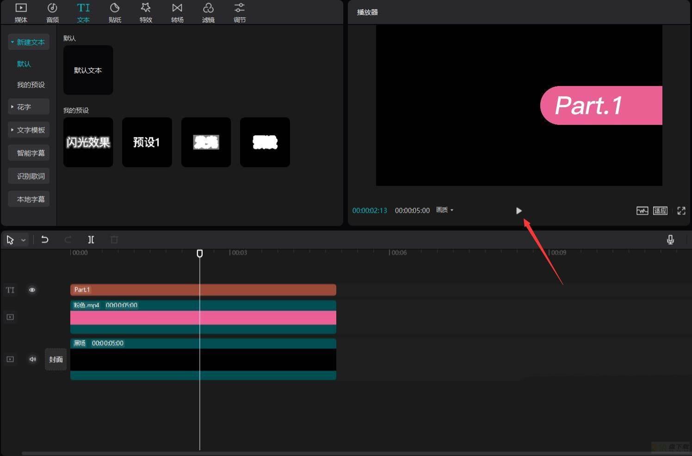Enter fullscreen preview
692x456 pixels.
tap(681, 211)
